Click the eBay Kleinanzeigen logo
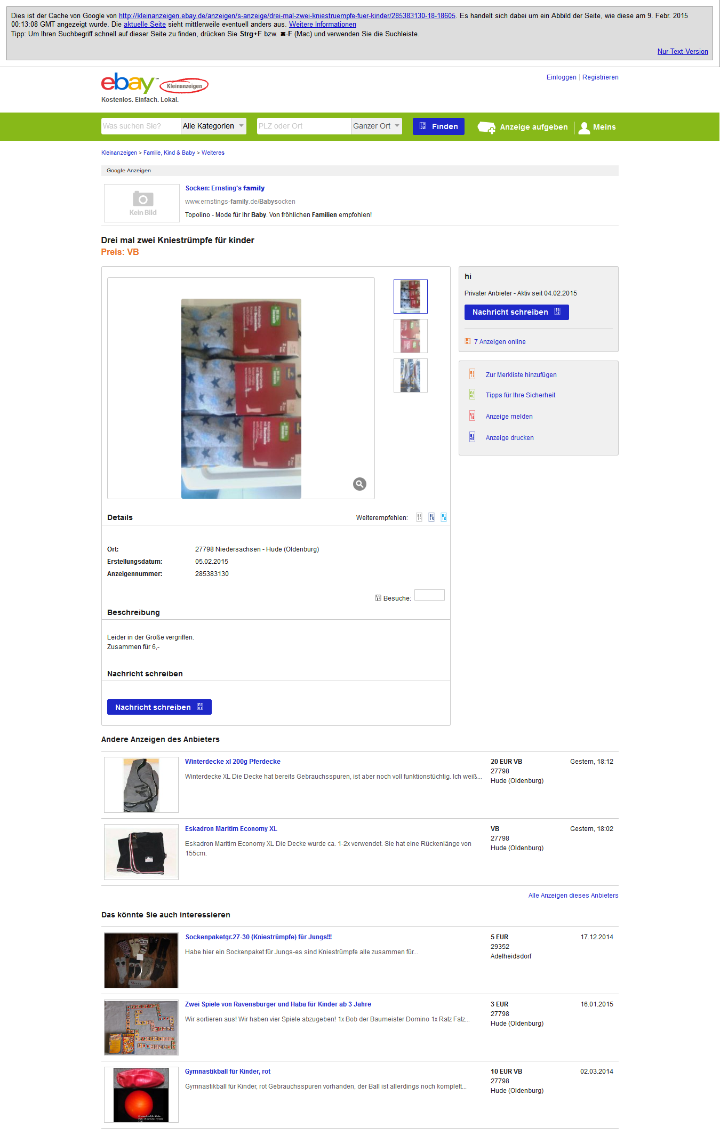Screen dimensions: 720x1135 coord(155,84)
